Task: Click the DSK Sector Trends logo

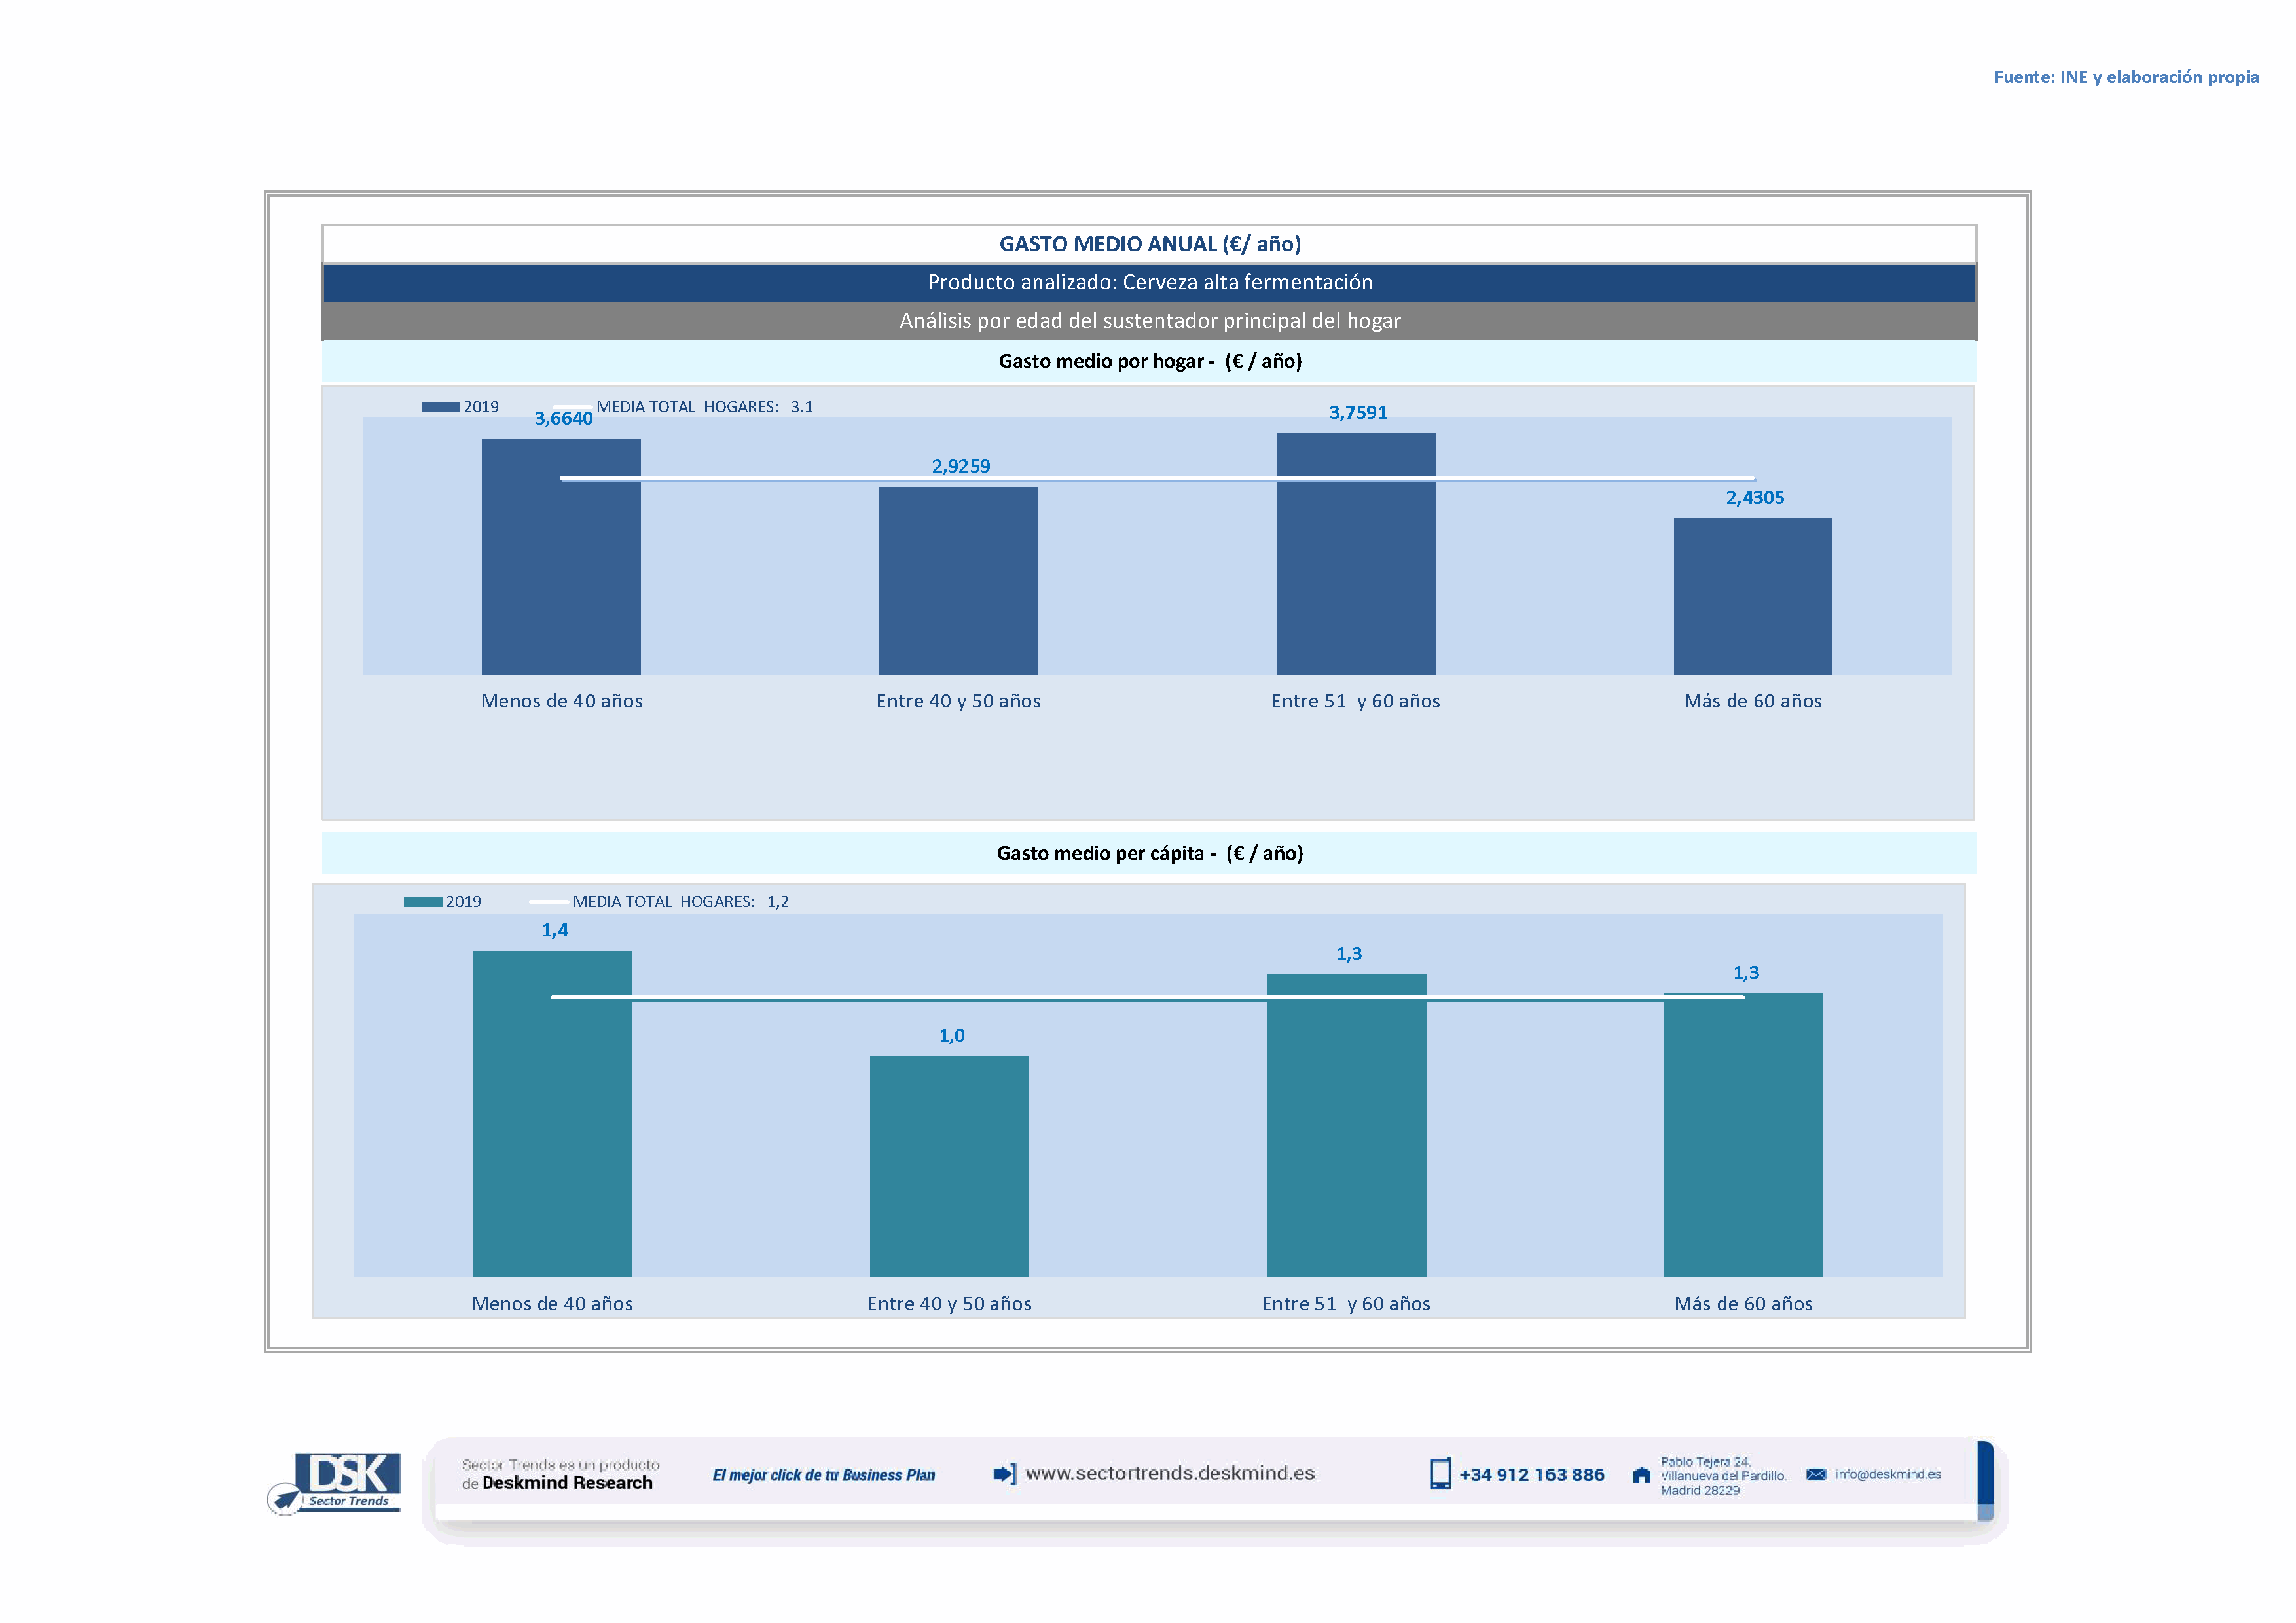Action: coord(335,1482)
